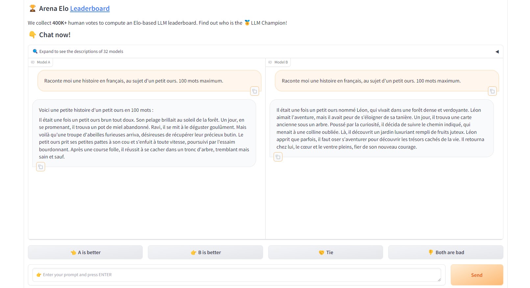Click Model B's response about Léon the bear
The image size is (530, 288).
382,128
